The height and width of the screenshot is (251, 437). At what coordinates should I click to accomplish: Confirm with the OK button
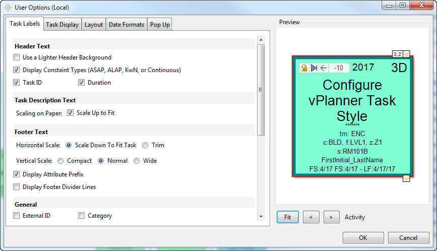point(363,237)
